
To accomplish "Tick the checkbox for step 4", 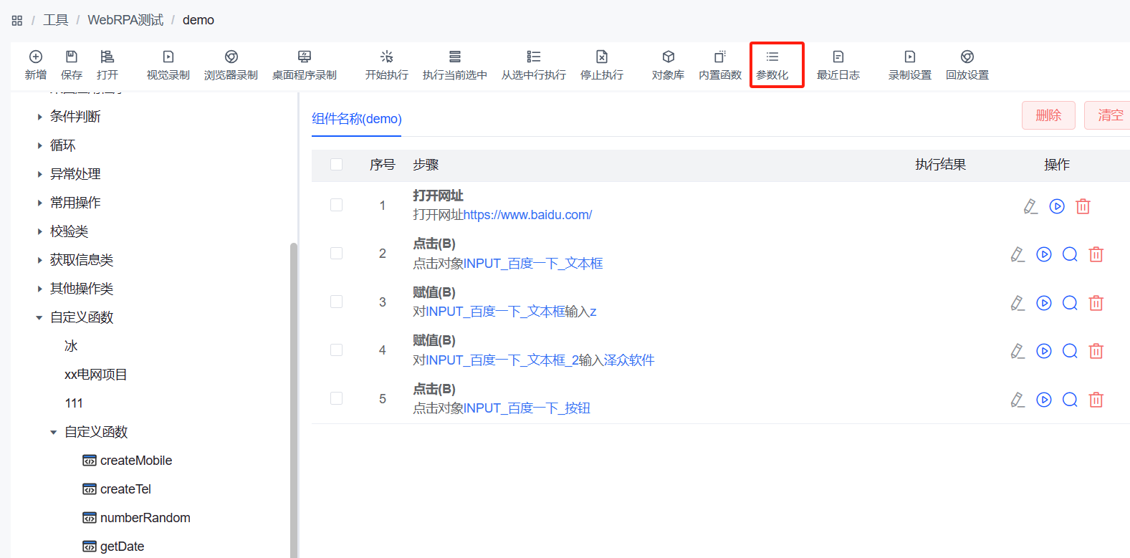I will pyautogui.click(x=336, y=350).
